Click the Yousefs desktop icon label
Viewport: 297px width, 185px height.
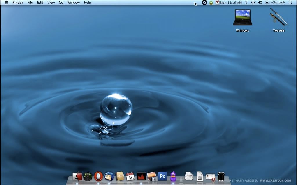click(279, 30)
